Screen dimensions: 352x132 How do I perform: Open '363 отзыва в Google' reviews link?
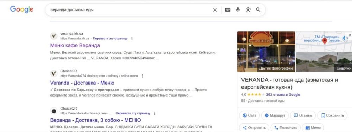[x=283, y=95]
